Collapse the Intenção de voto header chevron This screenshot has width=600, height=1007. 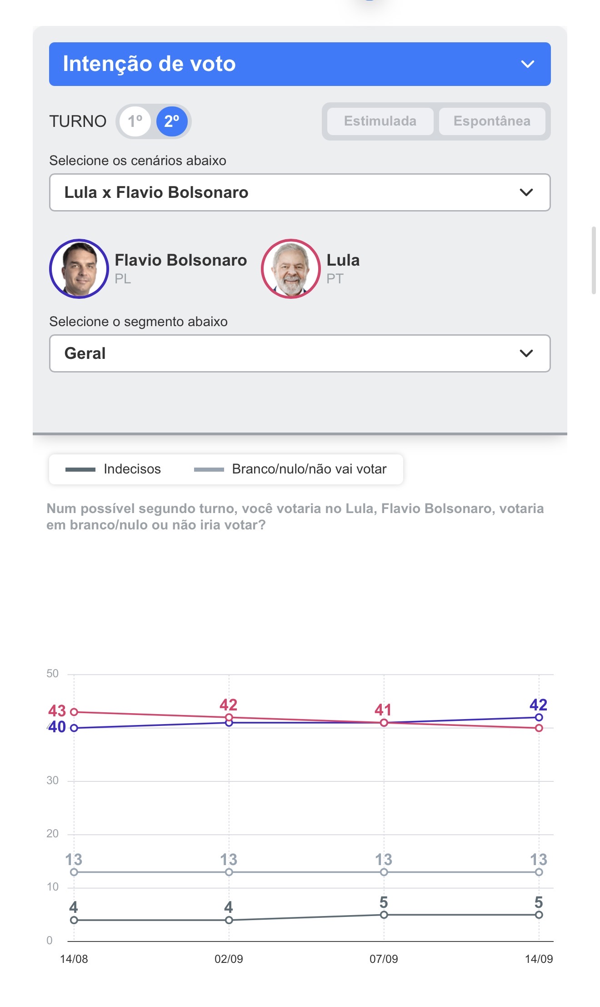[527, 64]
